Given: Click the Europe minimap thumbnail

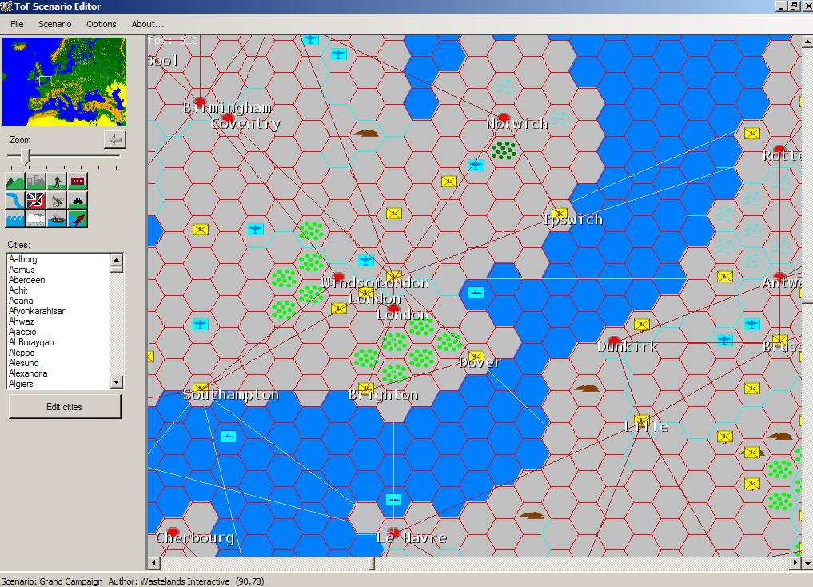Looking at the screenshot, I should (64, 82).
